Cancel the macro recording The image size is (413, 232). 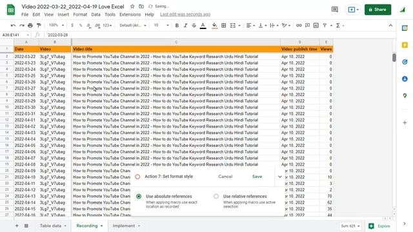point(225,177)
